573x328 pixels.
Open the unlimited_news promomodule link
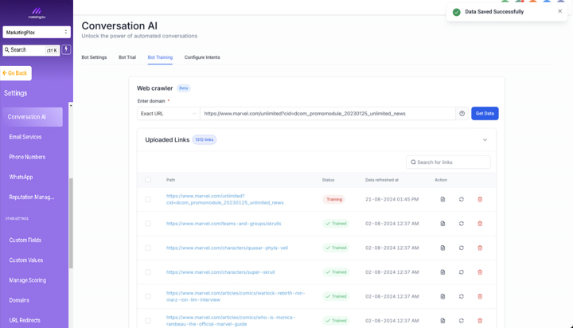pyautogui.click(x=224, y=199)
